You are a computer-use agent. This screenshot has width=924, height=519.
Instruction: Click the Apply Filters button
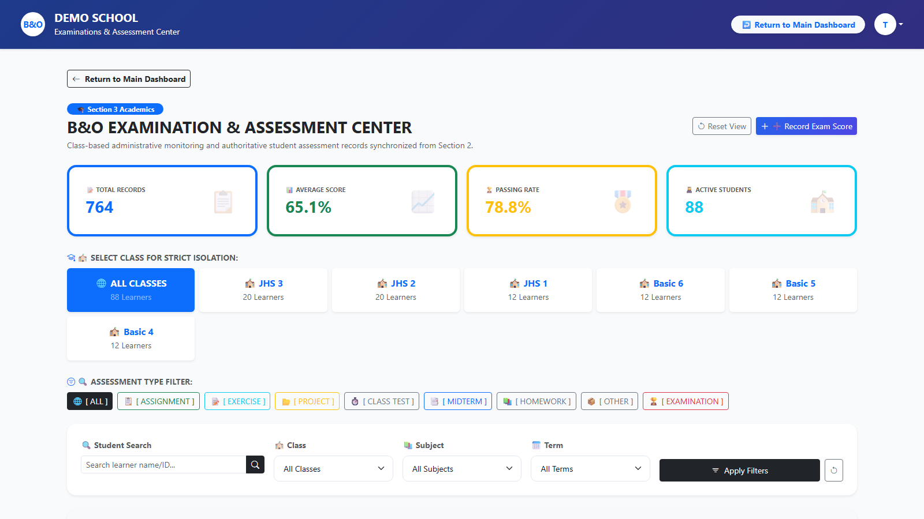[740, 471]
